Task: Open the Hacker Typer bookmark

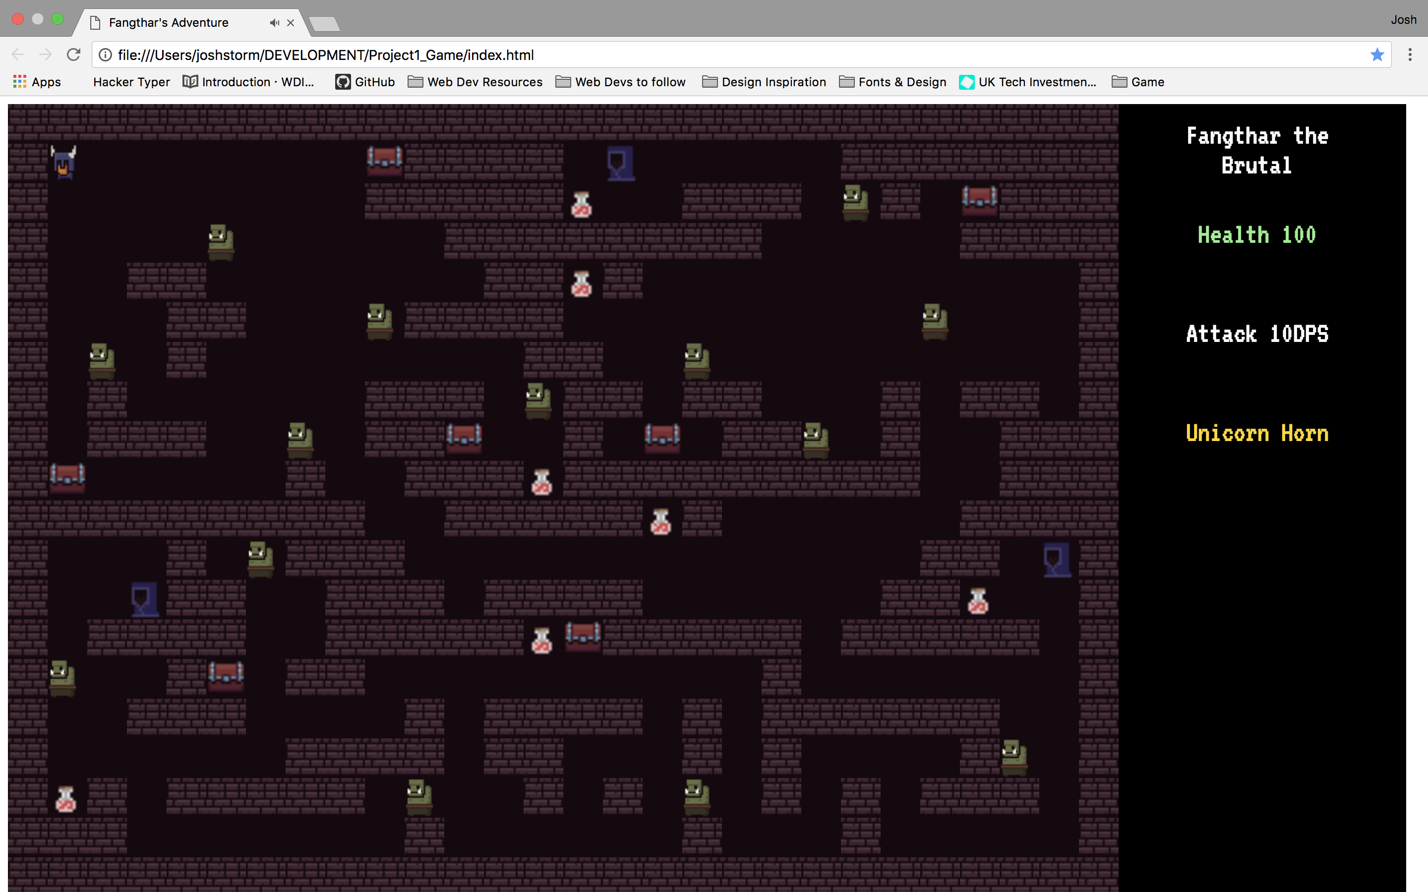Action: [131, 82]
